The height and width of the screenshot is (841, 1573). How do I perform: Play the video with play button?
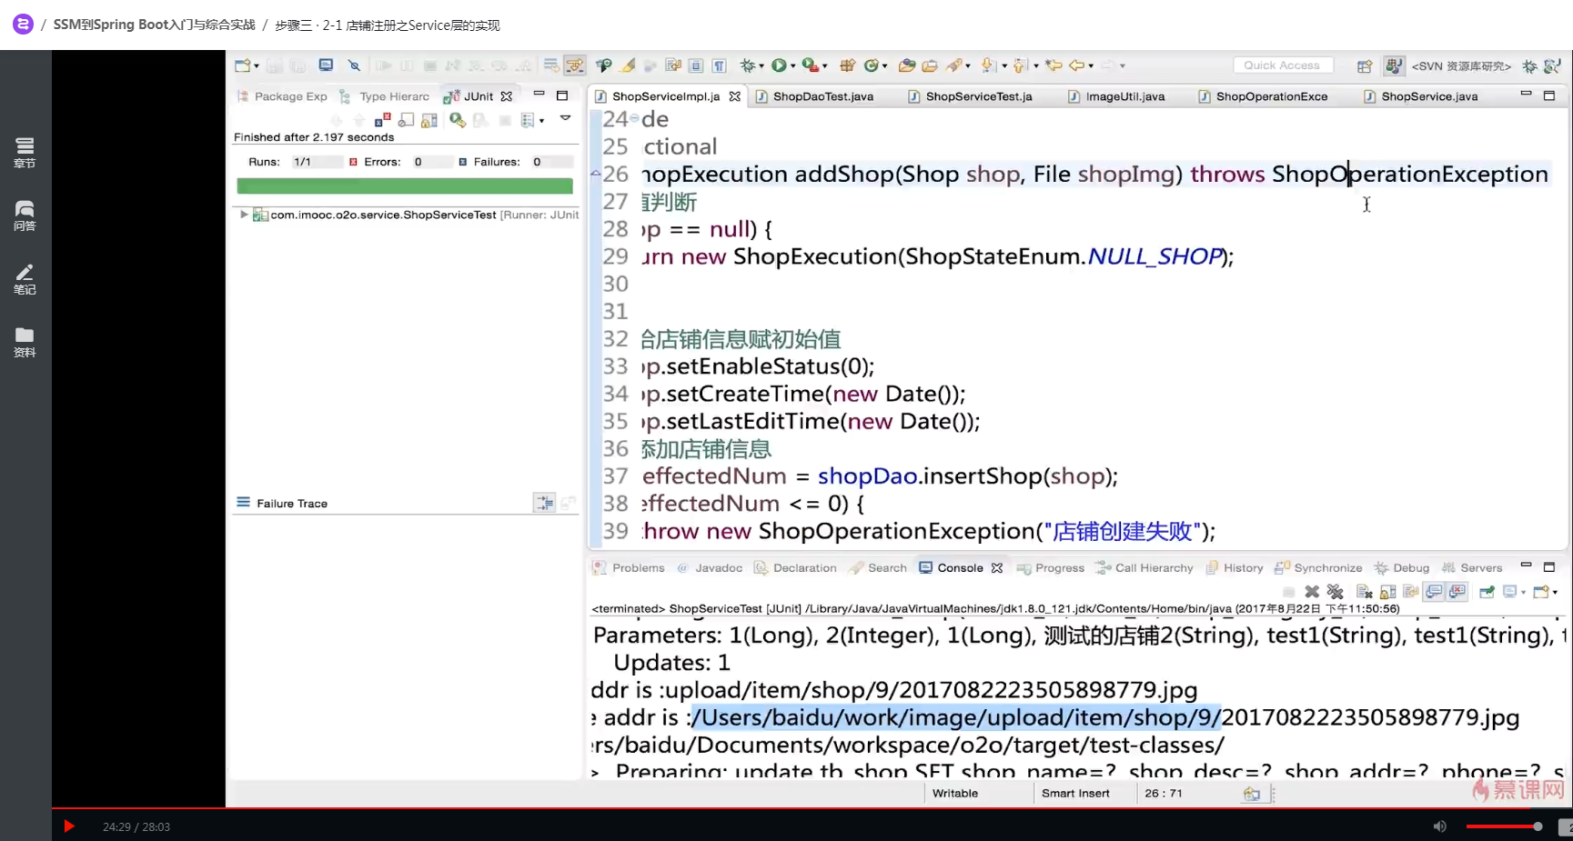click(x=69, y=826)
